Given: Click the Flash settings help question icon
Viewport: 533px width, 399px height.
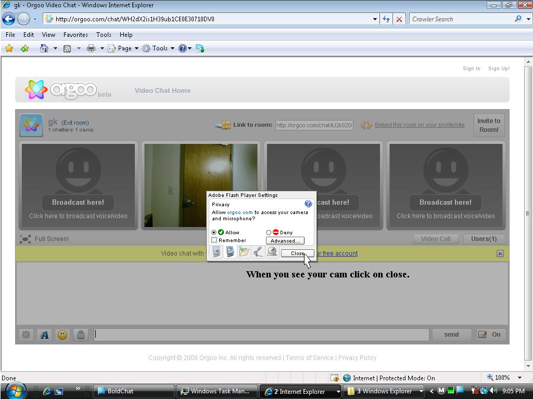Looking at the screenshot, I should pos(308,204).
